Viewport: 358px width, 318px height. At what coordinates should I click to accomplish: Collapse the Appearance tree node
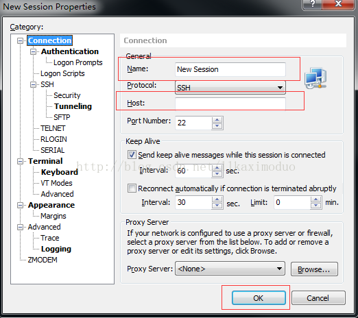[20, 205]
